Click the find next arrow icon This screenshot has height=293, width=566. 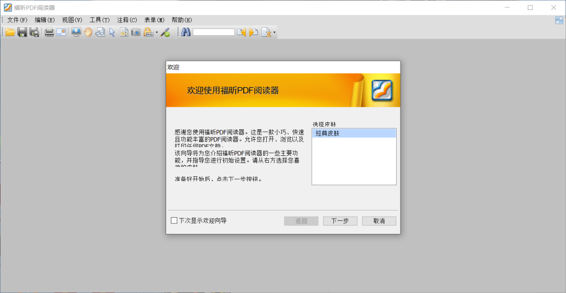(x=254, y=32)
